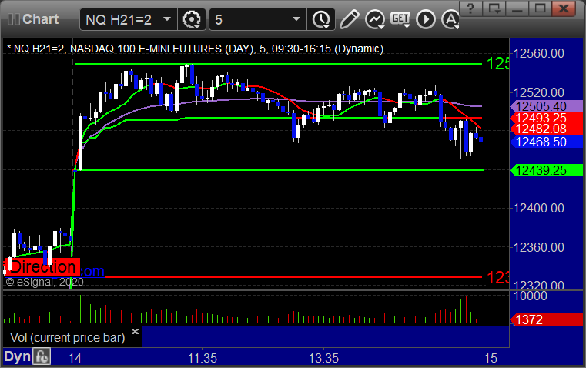
Task: Select the 12505.40 purple price marker
Action: click(x=547, y=106)
